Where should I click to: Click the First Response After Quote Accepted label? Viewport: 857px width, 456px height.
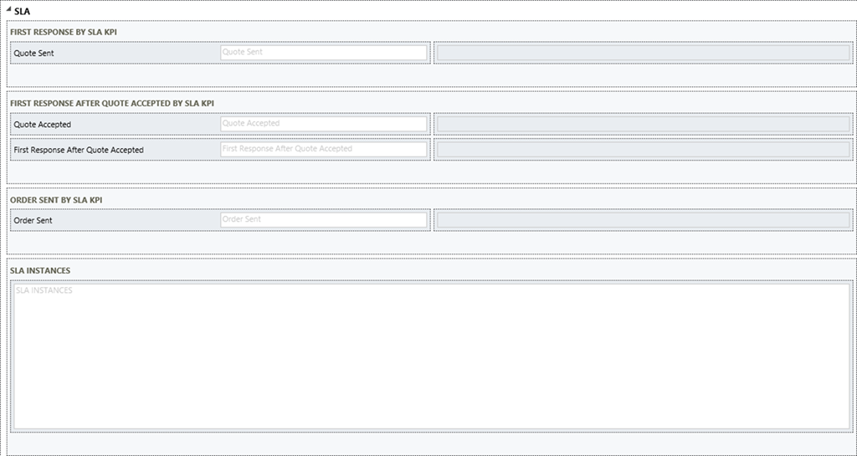point(79,150)
